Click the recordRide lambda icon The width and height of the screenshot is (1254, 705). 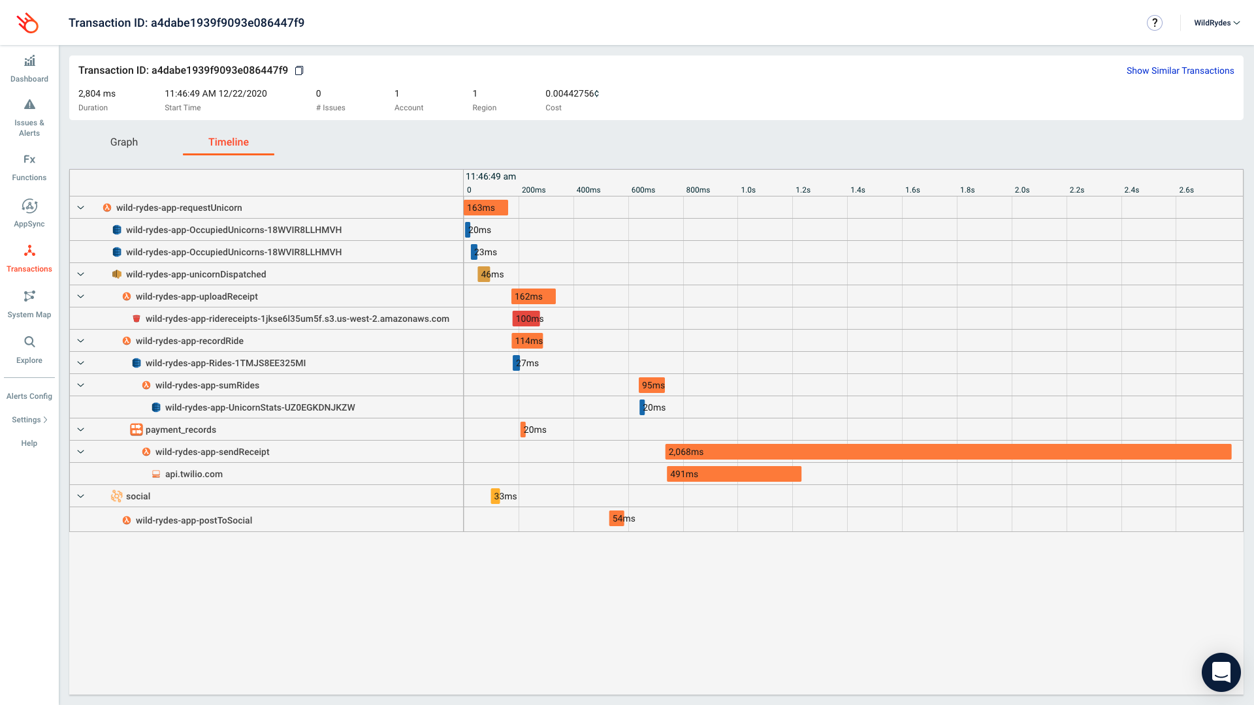(127, 341)
